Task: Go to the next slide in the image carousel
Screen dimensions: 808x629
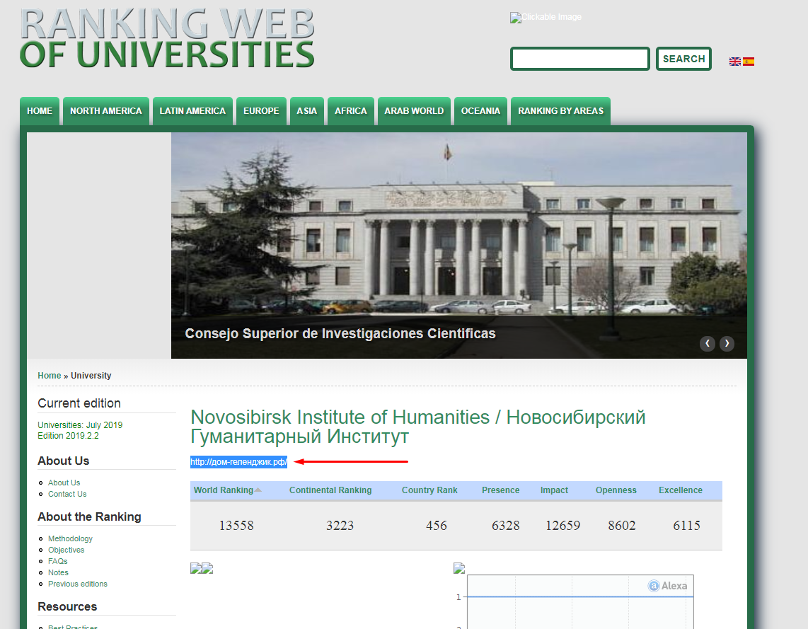Action: (727, 344)
